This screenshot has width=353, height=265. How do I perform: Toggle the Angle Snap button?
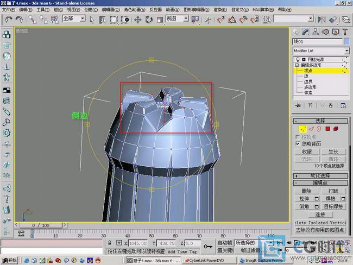tap(232, 20)
